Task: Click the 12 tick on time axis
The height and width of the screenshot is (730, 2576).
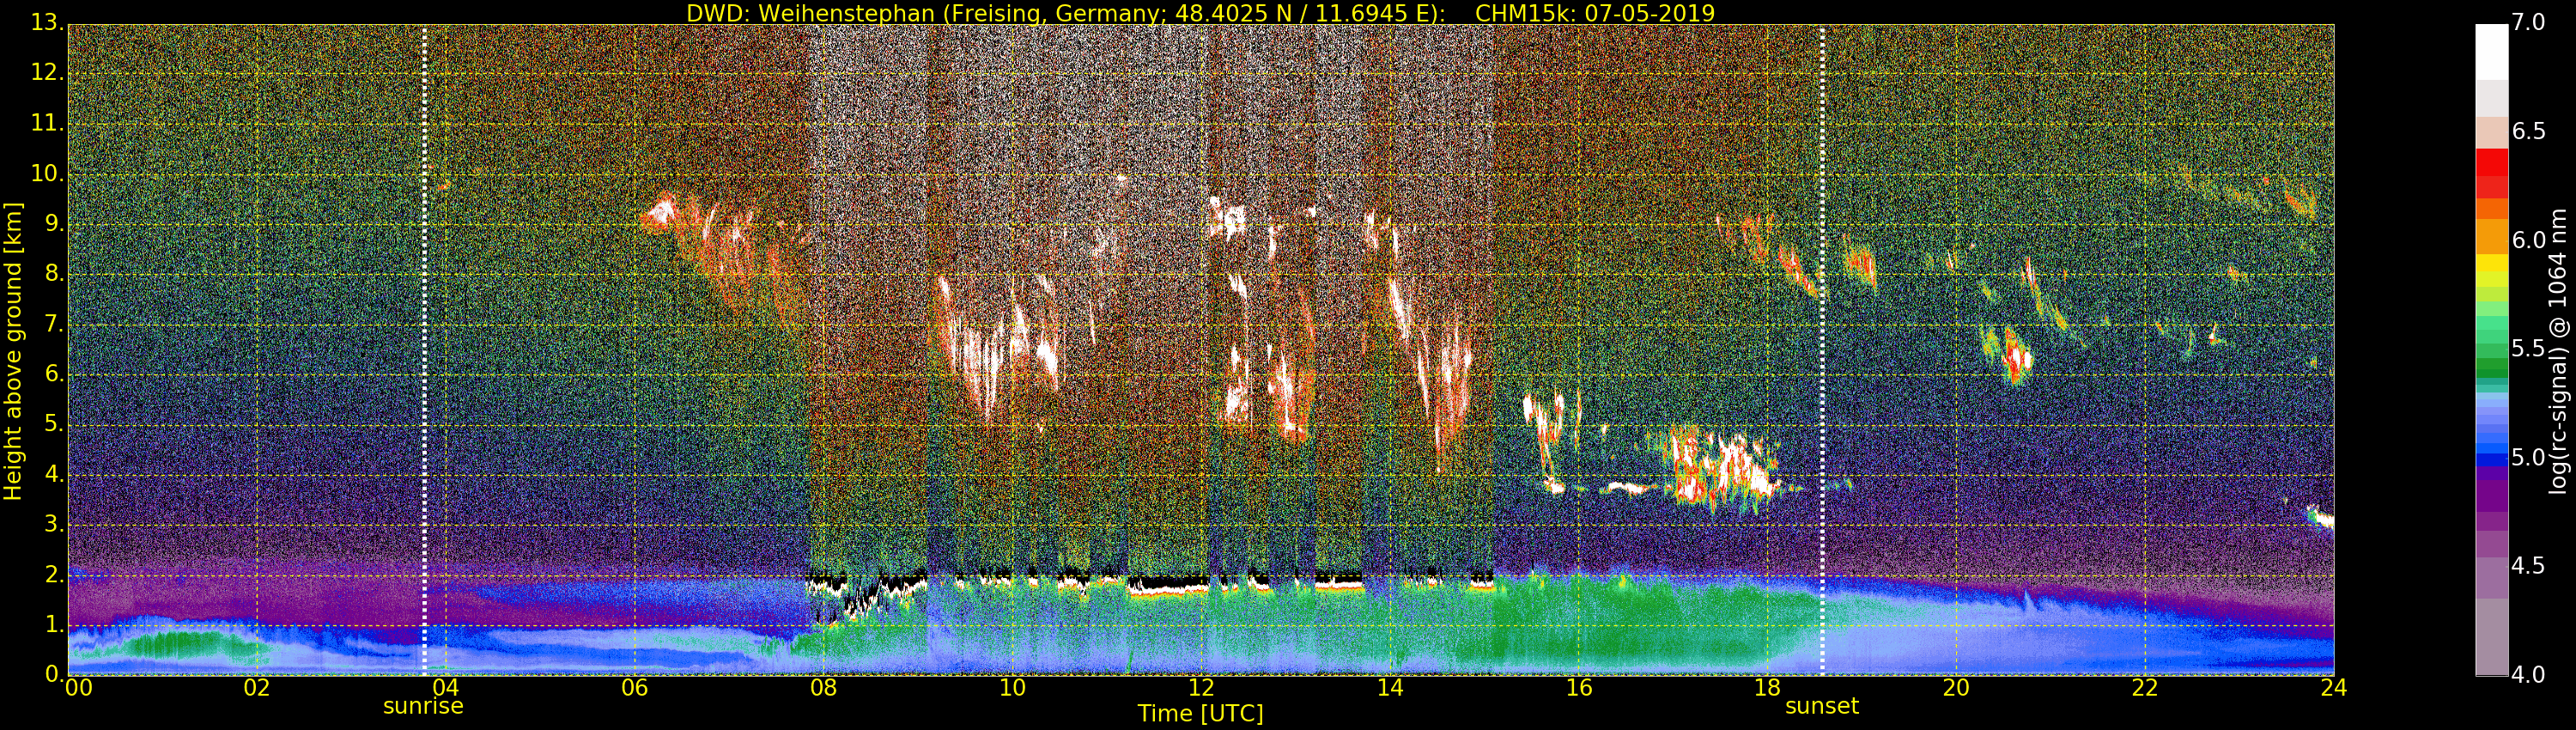Action: click(x=1201, y=687)
